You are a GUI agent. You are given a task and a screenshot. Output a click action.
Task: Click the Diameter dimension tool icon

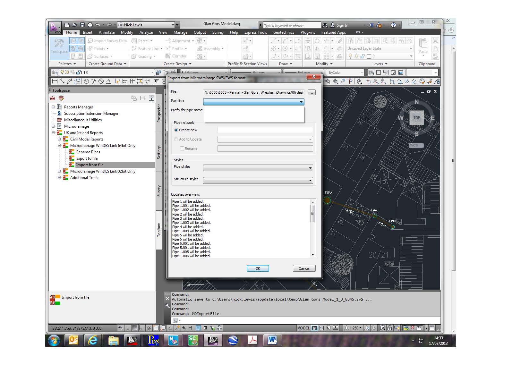point(101,81)
